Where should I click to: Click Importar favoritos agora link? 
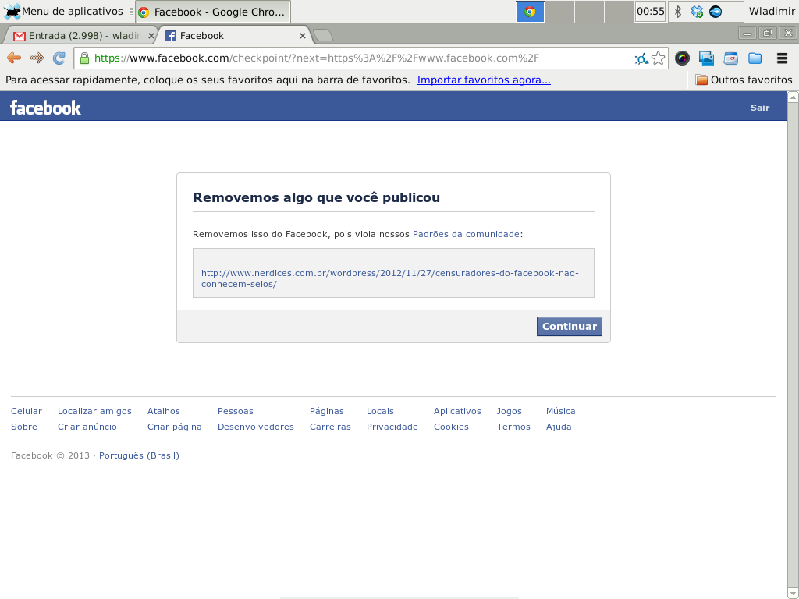[x=484, y=80]
